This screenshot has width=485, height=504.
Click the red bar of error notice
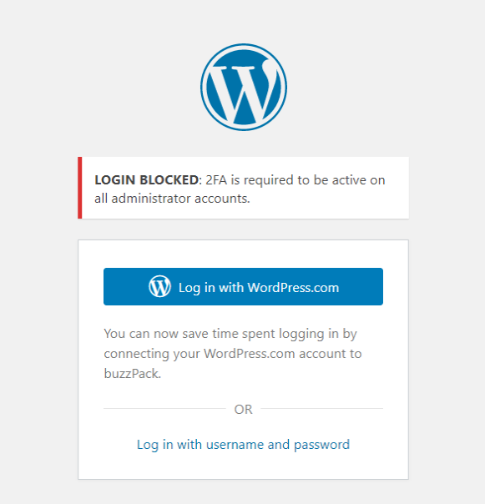[80, 188]
